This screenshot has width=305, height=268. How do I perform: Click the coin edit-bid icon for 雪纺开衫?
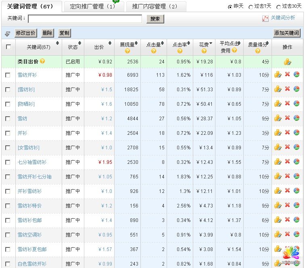click(278, 74)
